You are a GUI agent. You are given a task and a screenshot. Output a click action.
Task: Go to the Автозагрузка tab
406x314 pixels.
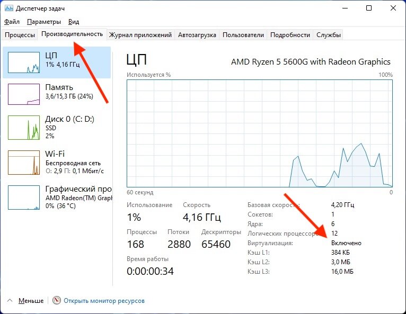click(197, 35)
